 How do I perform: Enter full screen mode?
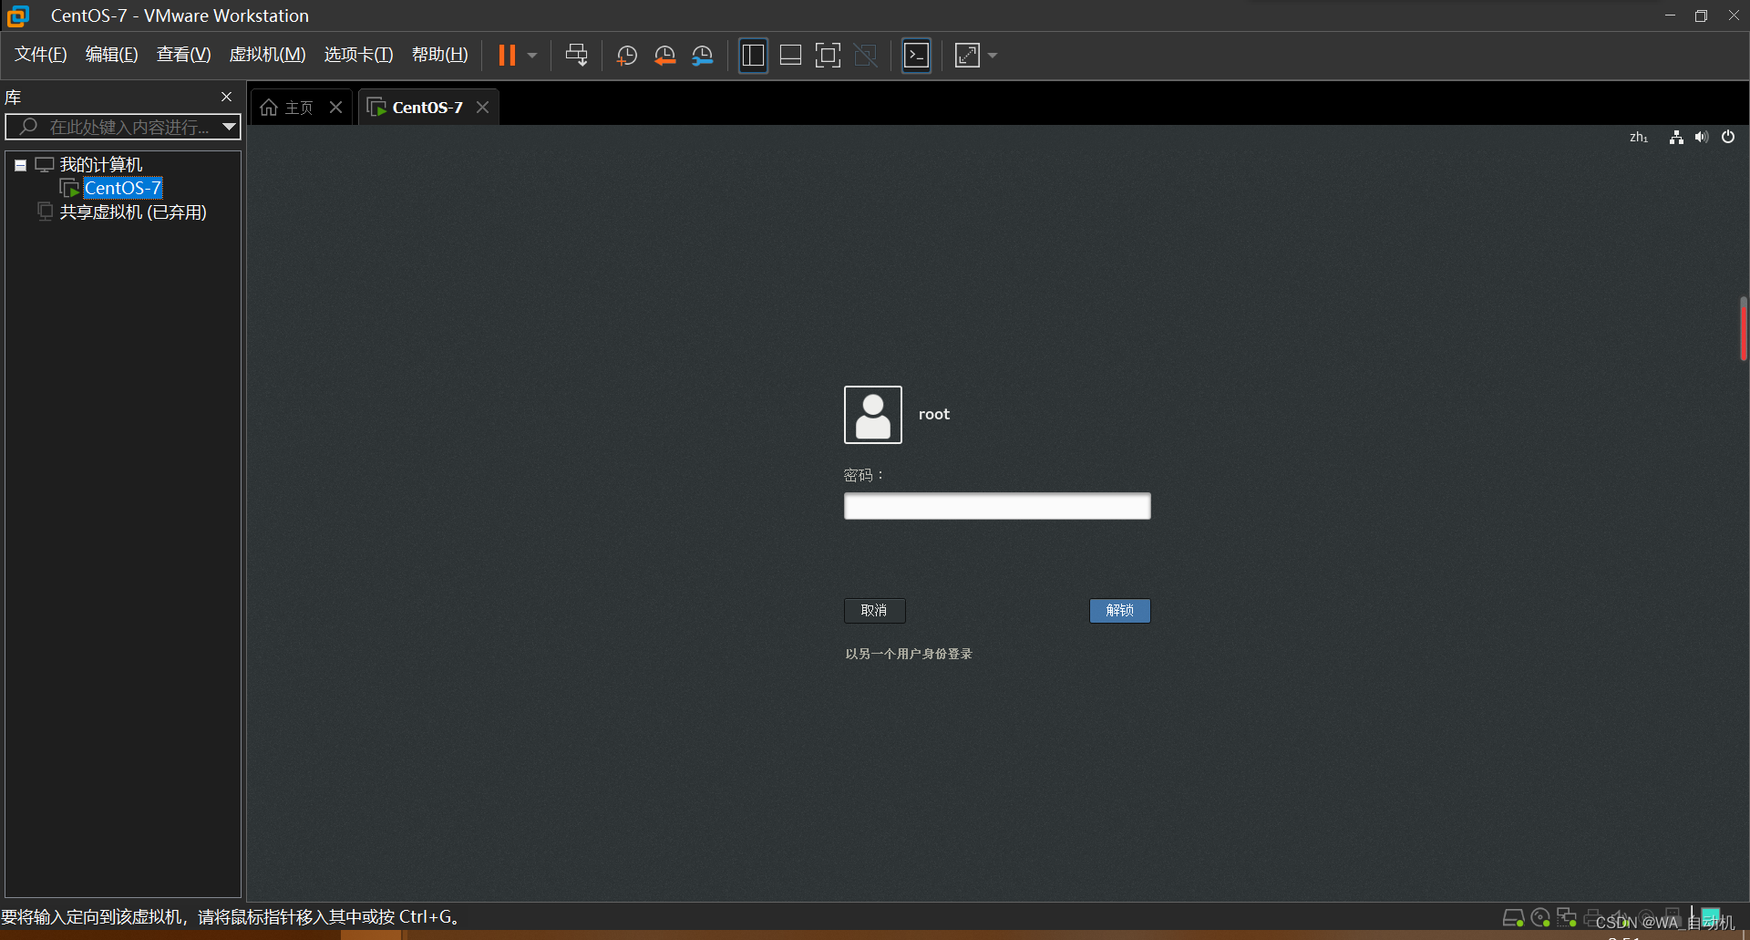828,56
